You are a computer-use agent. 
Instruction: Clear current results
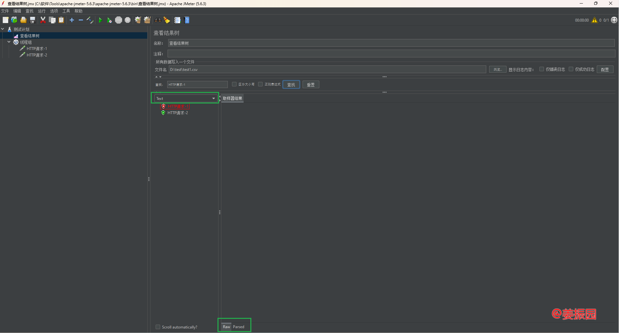click(138, 20)
